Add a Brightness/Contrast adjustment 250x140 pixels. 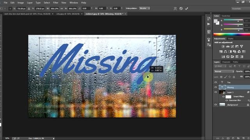(223, 46)
